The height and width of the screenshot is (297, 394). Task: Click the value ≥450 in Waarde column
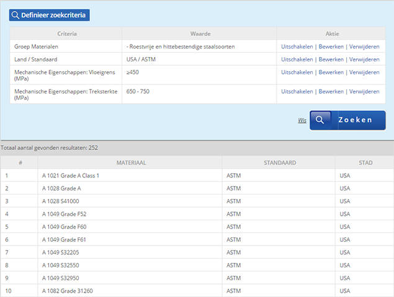[x=133, y=72]
